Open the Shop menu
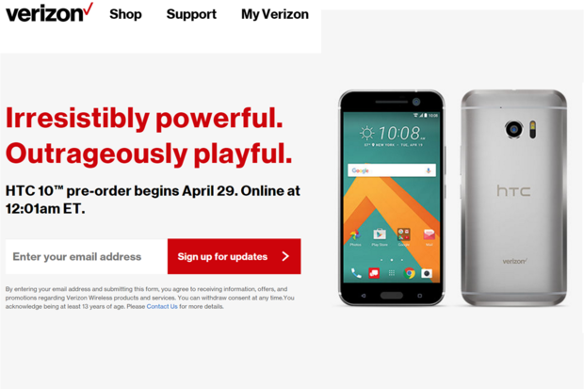The image size is (584, 389). point(125,14)
